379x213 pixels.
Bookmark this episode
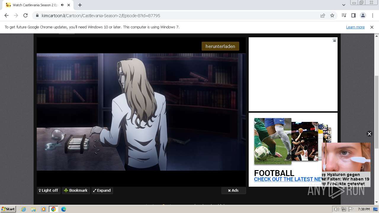tap(76, 190)
